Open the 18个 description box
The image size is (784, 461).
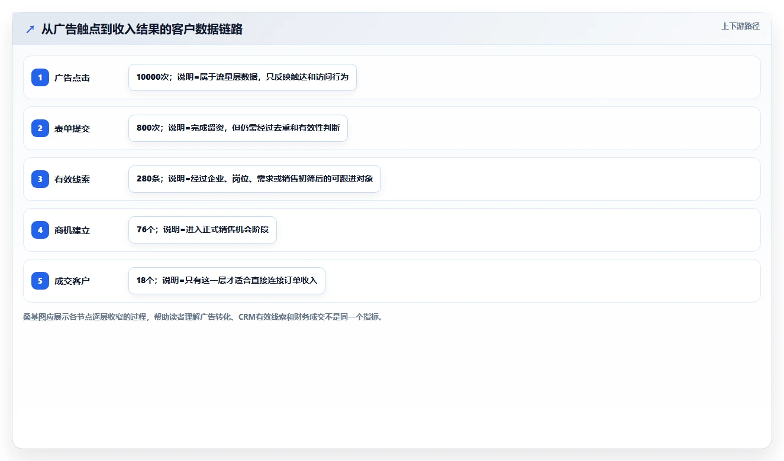pyautogui.click(x=227, y=281)
